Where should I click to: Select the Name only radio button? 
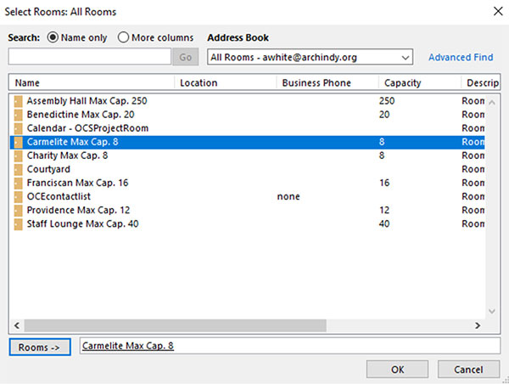point(54,37)
